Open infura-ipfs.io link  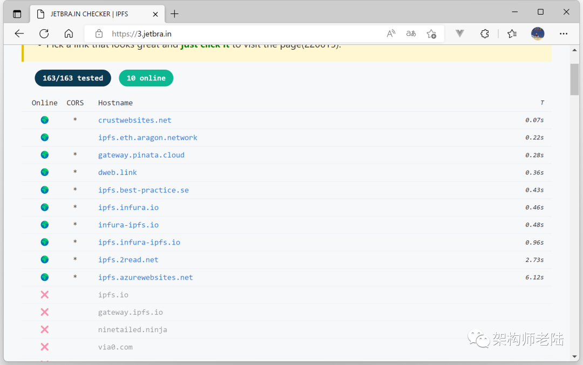pyautogui.click(x=128, y=225)
